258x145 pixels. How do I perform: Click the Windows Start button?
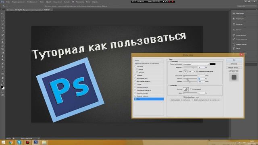[x=3, y=142]
